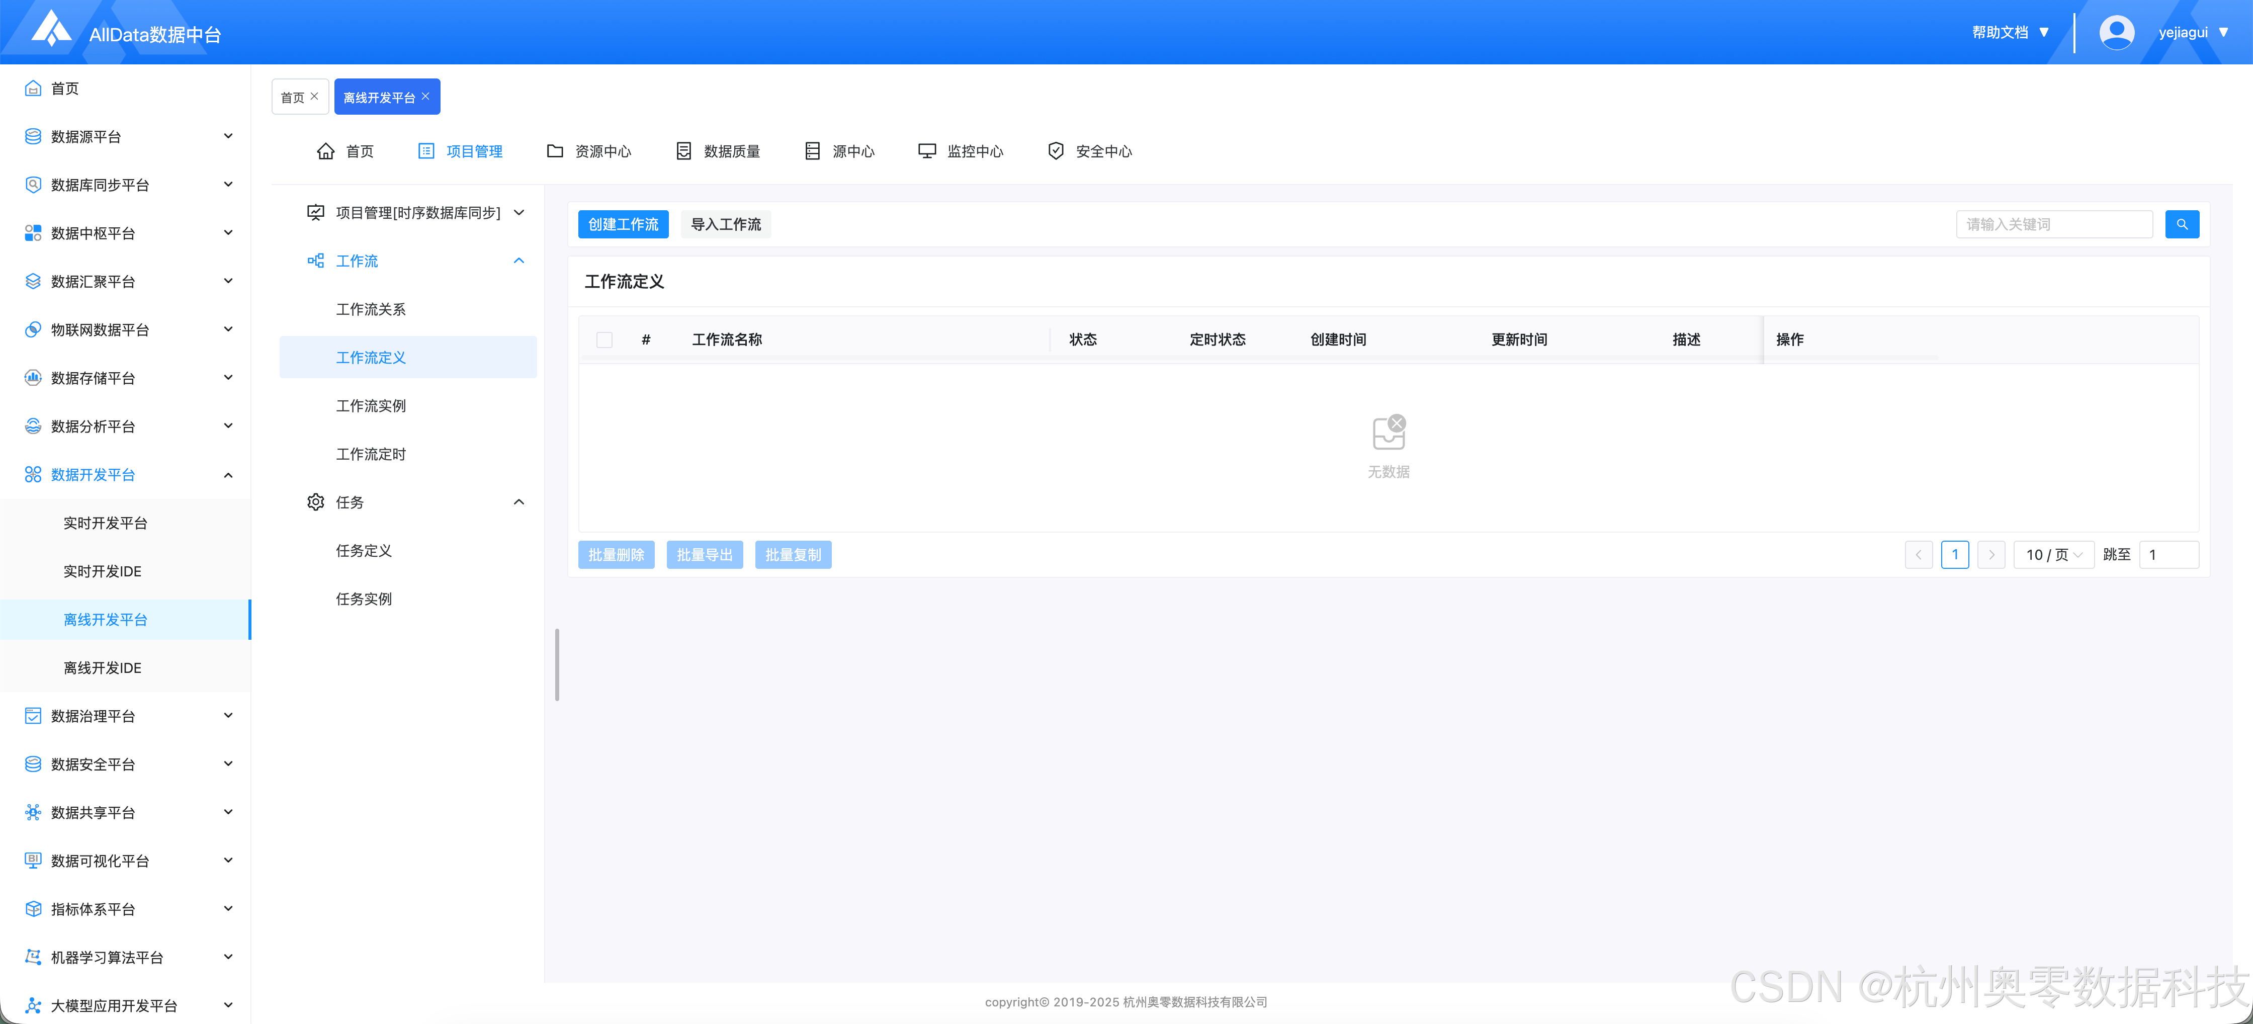Click the vertical scrollbar handle beside the submenu

pos(557,664)
